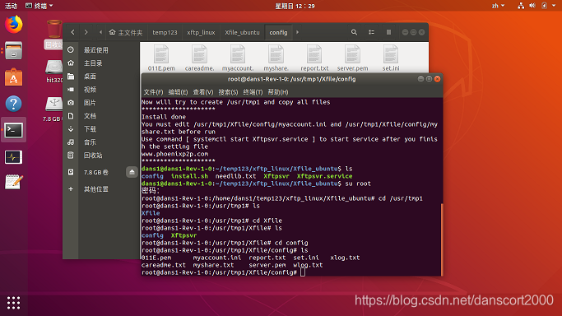Open terminal 查看(V) menu
562x316 pixels.
click(x=203, y=92)
